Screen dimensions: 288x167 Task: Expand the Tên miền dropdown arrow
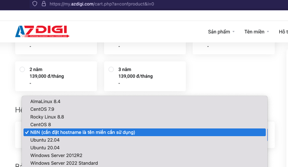pos(268,31)
